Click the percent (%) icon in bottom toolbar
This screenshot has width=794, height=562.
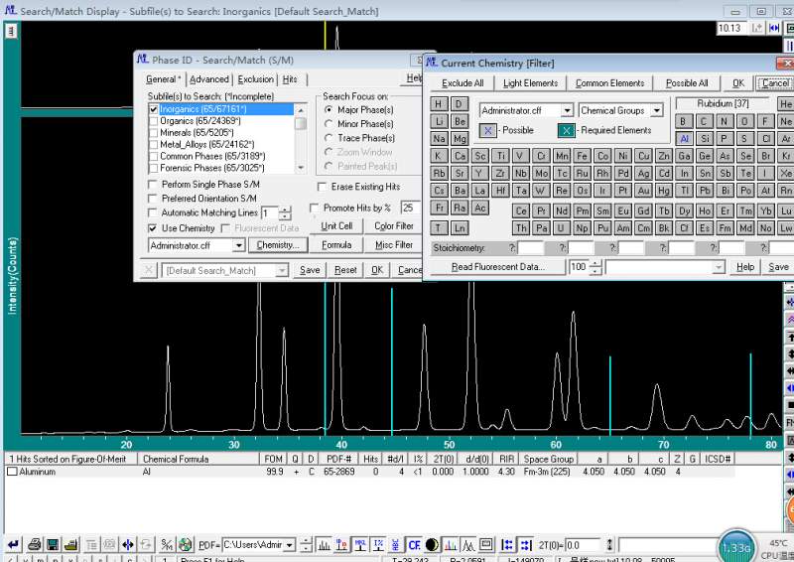point(378,545)
